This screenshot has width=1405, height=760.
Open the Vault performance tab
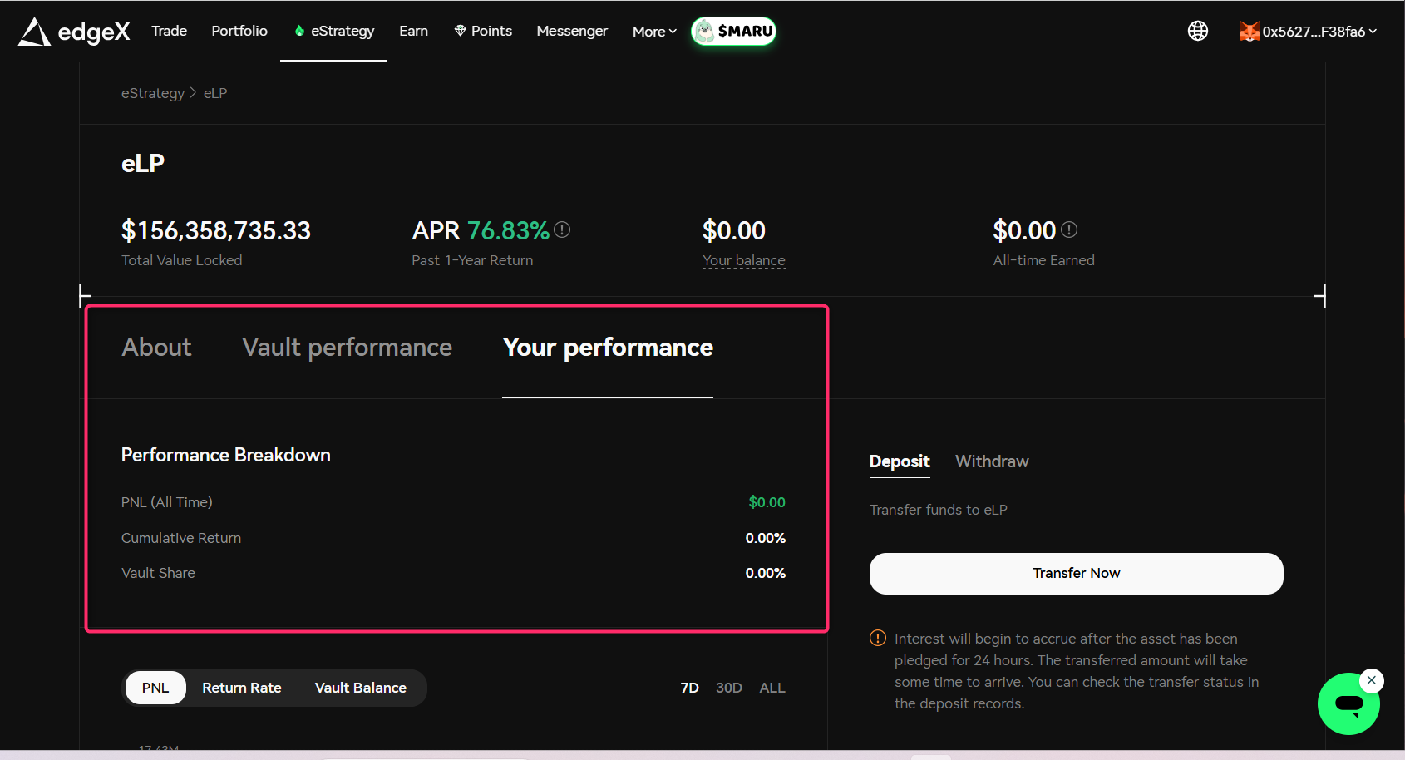[x=347, y=348]
